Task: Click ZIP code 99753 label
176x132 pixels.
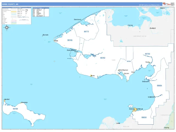Action: [147, 54]
